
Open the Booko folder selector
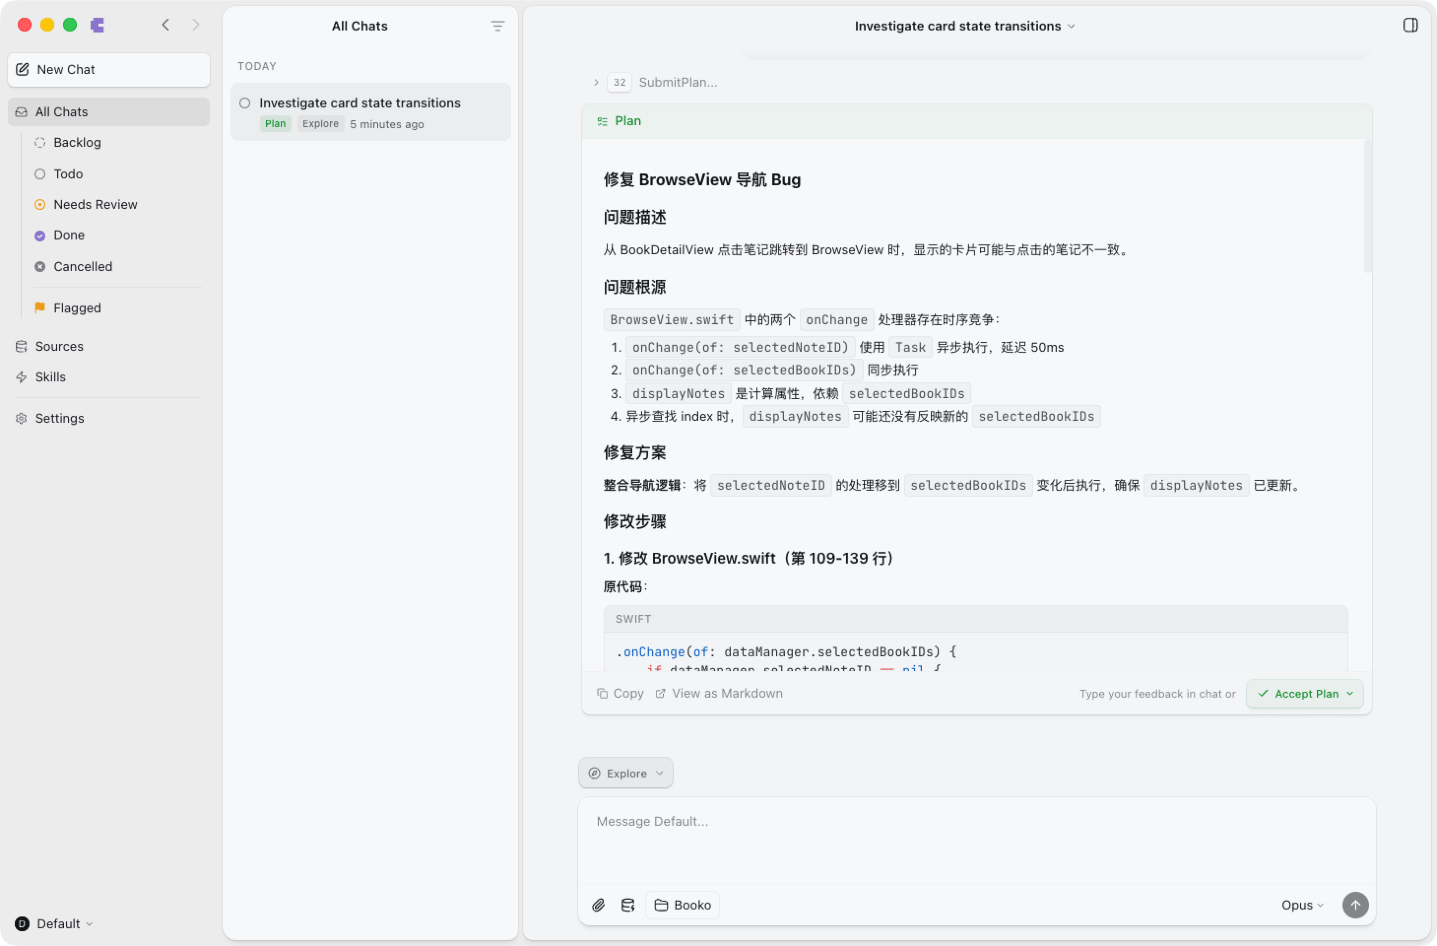point(682,905)
